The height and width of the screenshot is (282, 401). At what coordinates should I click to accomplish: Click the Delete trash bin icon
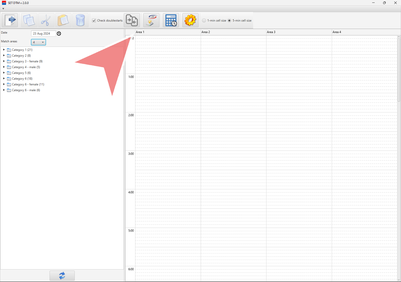click(x=80, y=20)
